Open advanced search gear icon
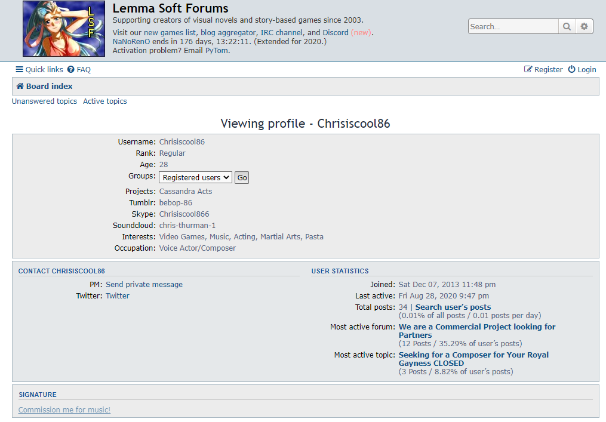The height and width of the screenshot is (422, 606). click(584, 26)
